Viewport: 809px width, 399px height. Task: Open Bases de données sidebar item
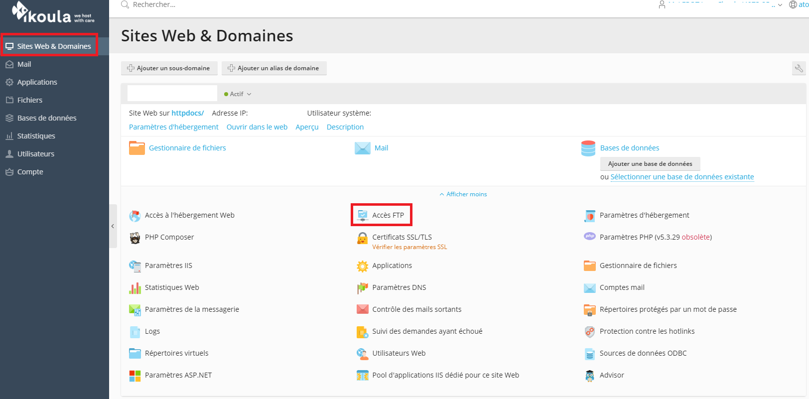pos(54,118)
